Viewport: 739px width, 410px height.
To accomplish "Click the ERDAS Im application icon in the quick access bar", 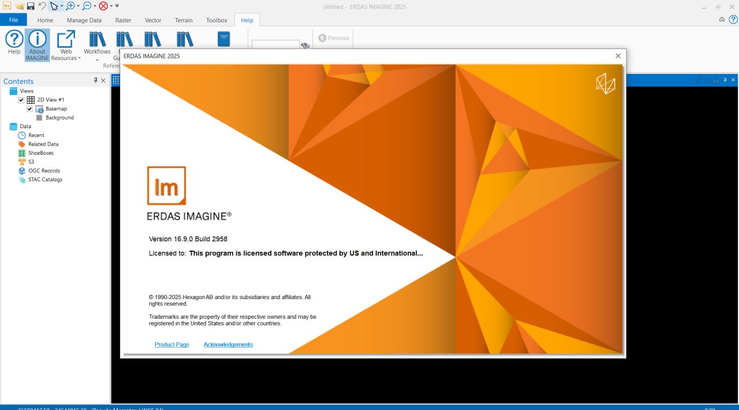I will pyautogui.click(x=7, y=6).
